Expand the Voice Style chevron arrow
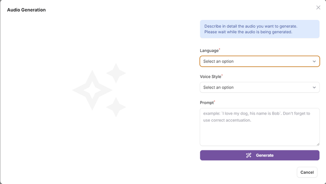 [314, 88]
